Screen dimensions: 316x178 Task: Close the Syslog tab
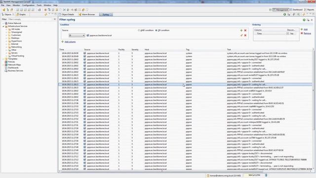point(111,14)
